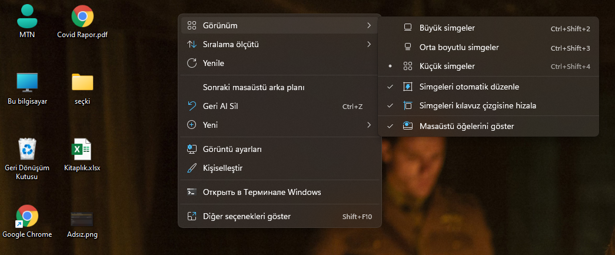
Task: Choose Orta boyutlu simgeler view size
Action: pos(488,48)
